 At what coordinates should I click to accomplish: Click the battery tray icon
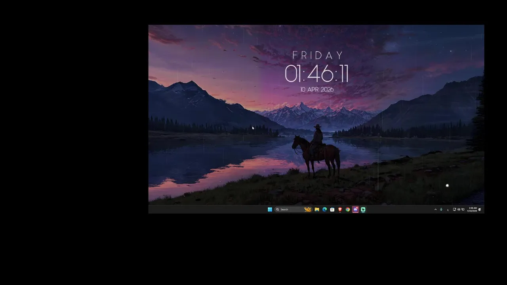click(x=463, y=209)
